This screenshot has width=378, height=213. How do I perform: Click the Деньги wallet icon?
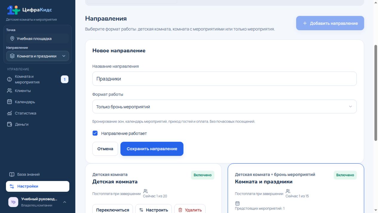point(10,124)
